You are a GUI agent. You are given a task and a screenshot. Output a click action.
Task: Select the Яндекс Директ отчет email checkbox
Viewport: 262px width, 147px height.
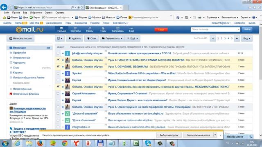(58, 80)
